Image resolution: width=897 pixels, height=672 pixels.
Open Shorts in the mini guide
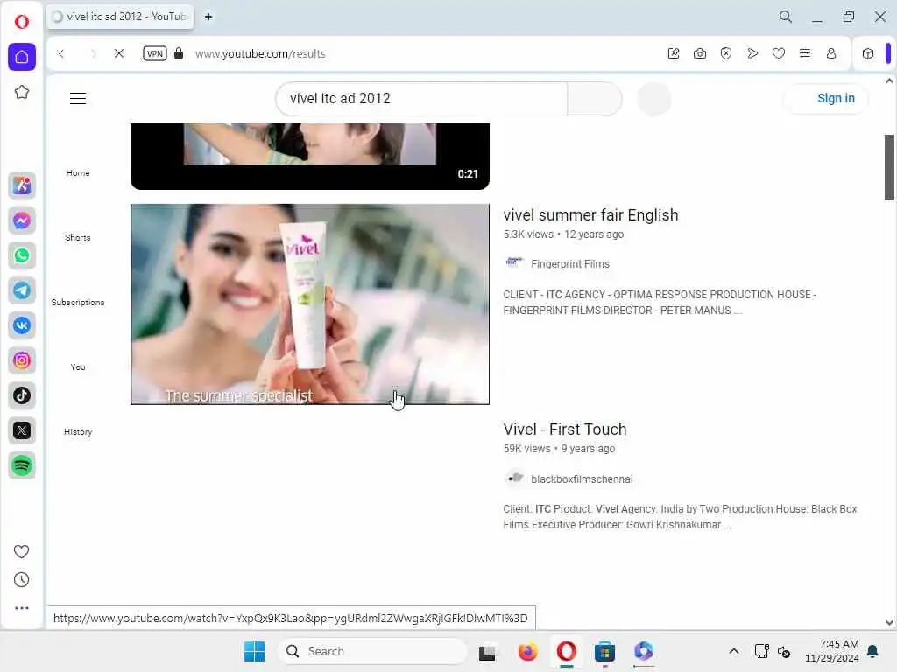pos(78,237)
